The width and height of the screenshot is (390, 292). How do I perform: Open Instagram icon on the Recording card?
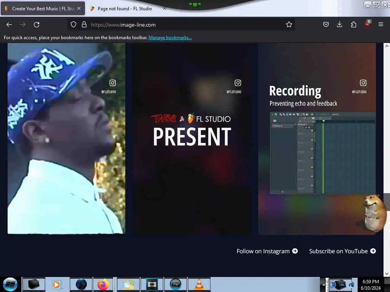coord(363,83)
